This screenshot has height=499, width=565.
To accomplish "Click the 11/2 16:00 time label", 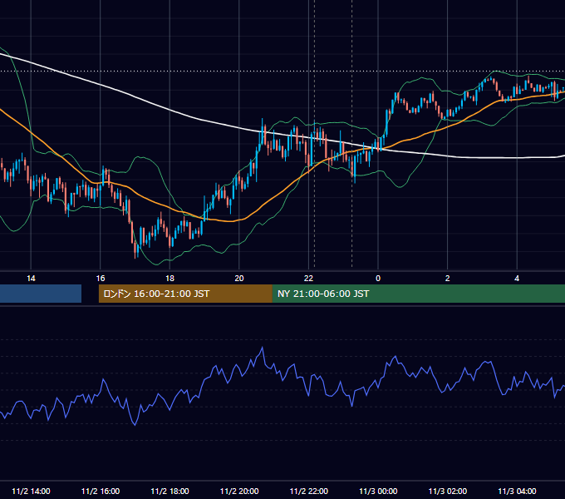I will (x=101, y=491).
